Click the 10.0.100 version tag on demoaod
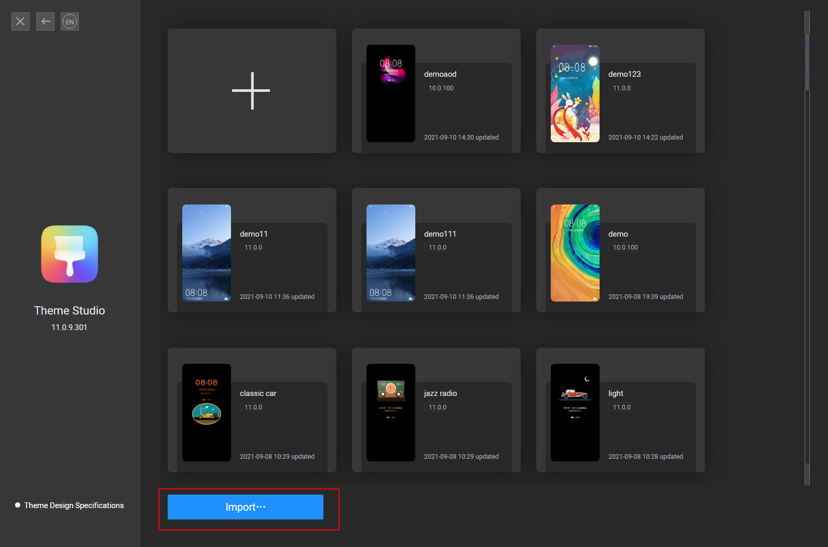The width and height of the screenshot is (828, 547). tap(441, 88)
